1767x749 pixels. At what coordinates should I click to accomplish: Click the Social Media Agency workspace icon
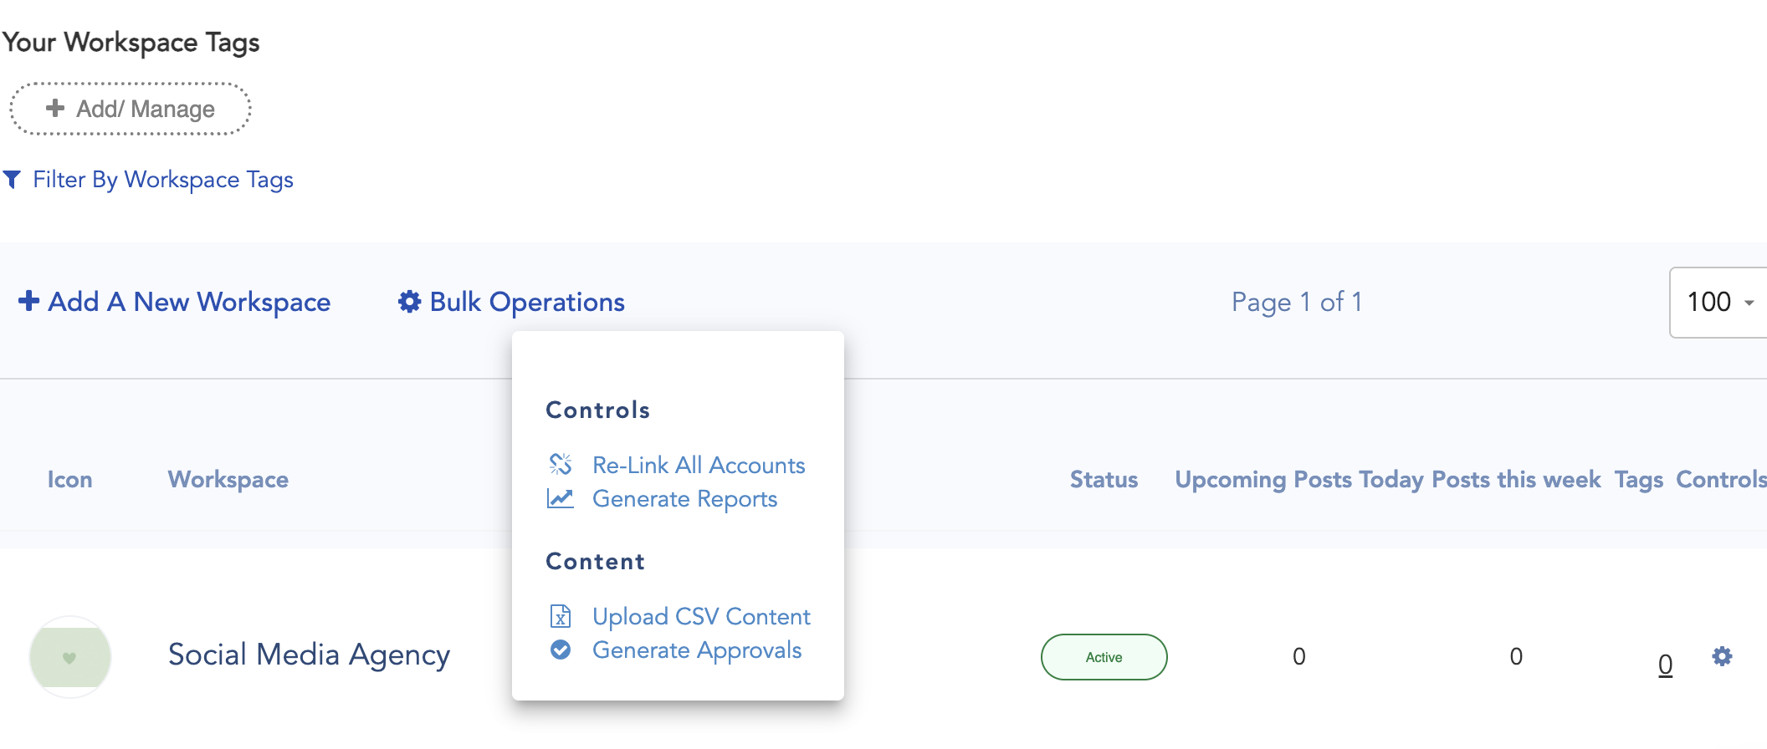[70, 657]
